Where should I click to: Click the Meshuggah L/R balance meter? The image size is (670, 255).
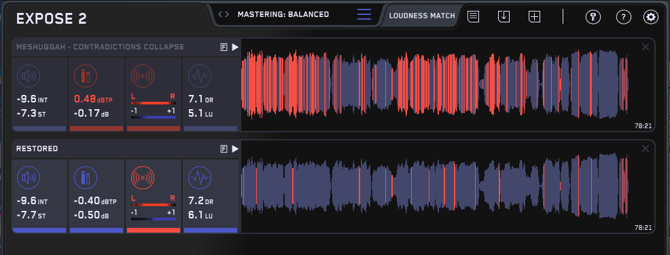tap(154, 103)
